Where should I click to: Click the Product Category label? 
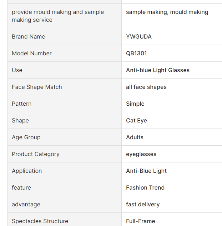pyautogui.click(x=36, y=154)
